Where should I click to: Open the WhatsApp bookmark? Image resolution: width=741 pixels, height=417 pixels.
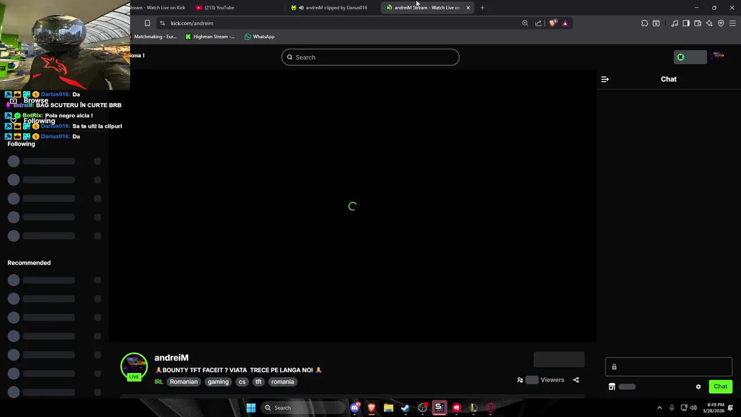point(259,36)
